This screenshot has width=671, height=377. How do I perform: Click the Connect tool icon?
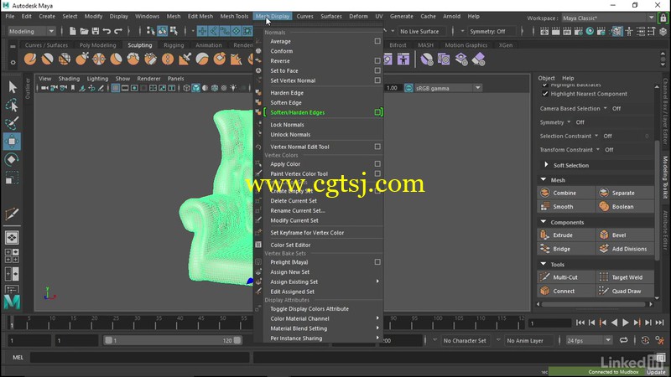click(x=544, y=291)
